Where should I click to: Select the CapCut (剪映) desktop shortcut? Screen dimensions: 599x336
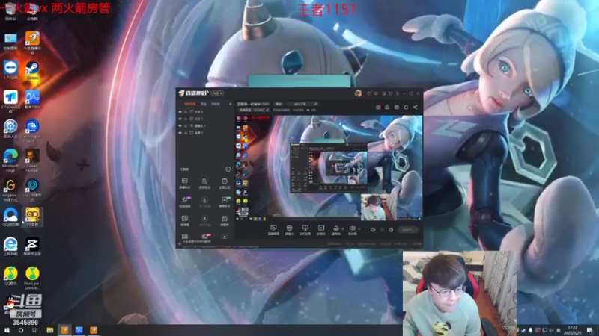pyautogui.click(x=32, y=246)
